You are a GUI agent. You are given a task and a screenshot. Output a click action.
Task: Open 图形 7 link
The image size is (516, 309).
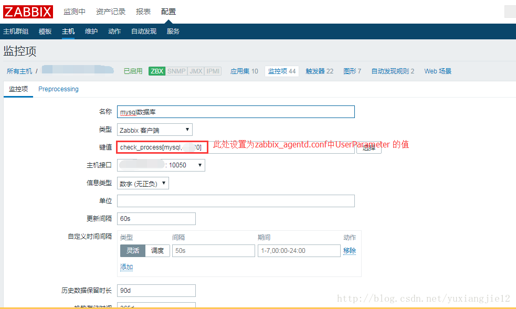pyautogui.click(x=352, y=71)
